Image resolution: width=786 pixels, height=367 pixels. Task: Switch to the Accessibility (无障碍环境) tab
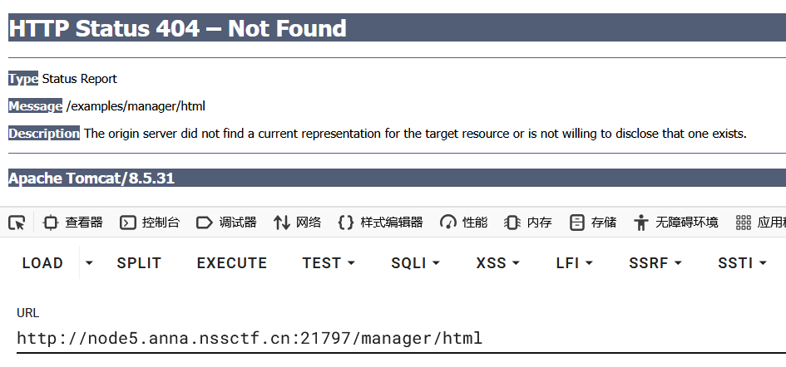coord(675,223)
